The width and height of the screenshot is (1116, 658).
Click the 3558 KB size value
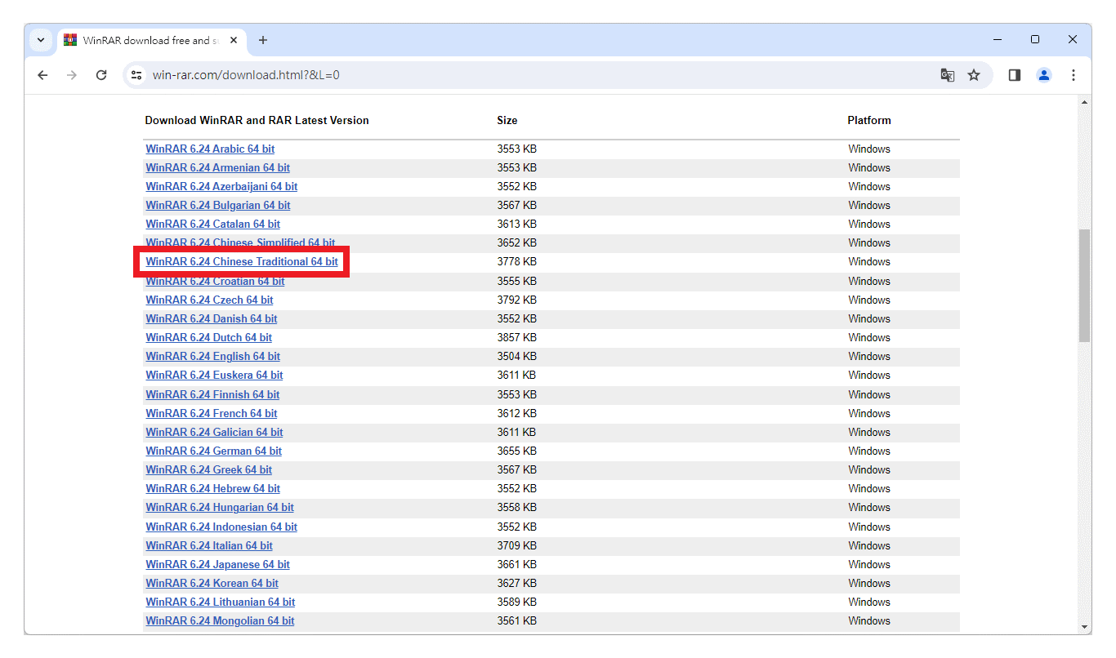[x=516, y=507]
